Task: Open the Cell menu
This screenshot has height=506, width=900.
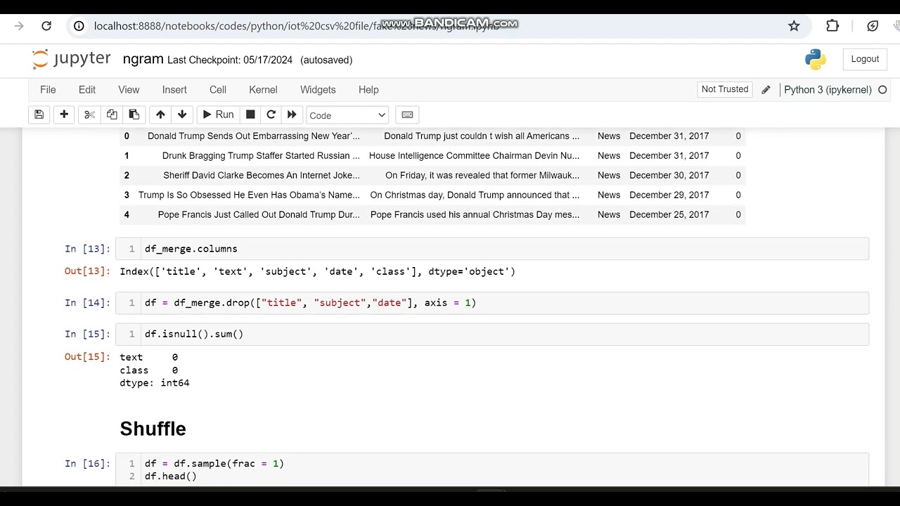Action: (218, 89)
